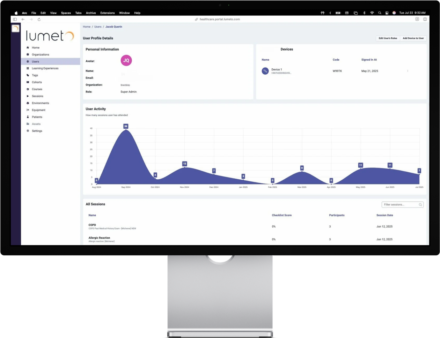This screenshot has width=440, height=338.
Task: Open Learning Experiences via its grid icon
Action: (28, 68)
